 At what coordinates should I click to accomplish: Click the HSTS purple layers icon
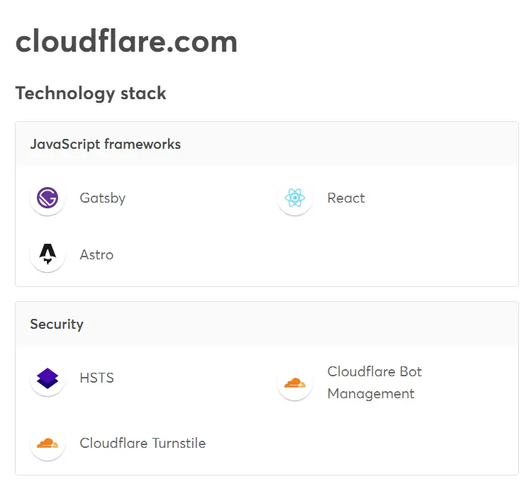pyautogui.click(x=47, y=378)
